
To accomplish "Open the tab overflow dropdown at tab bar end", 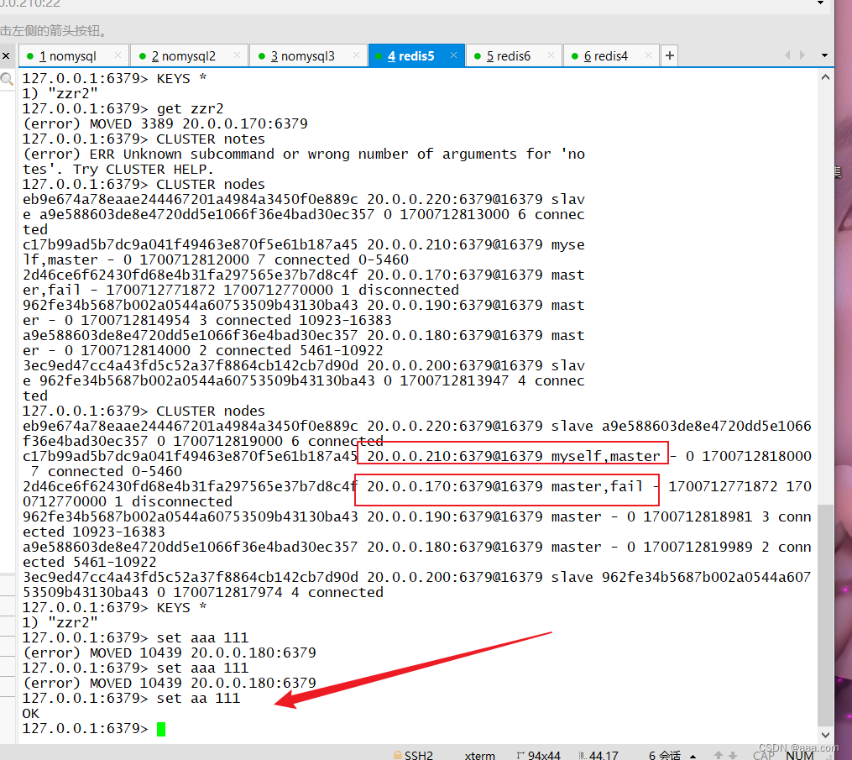I will point(823,55).
